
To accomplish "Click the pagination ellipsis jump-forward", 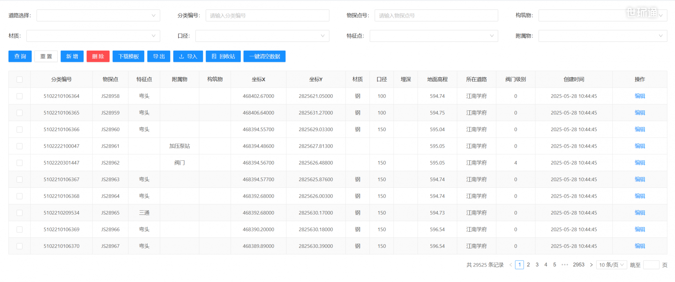I will [x=565, y=265].
